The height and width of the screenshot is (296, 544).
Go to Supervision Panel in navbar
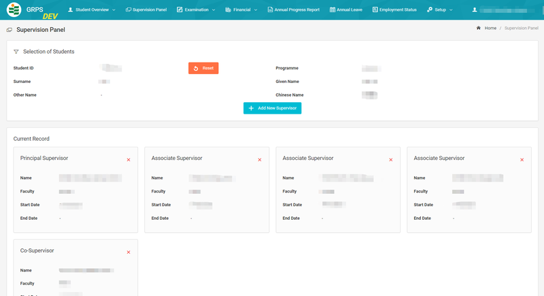point(146,10)
